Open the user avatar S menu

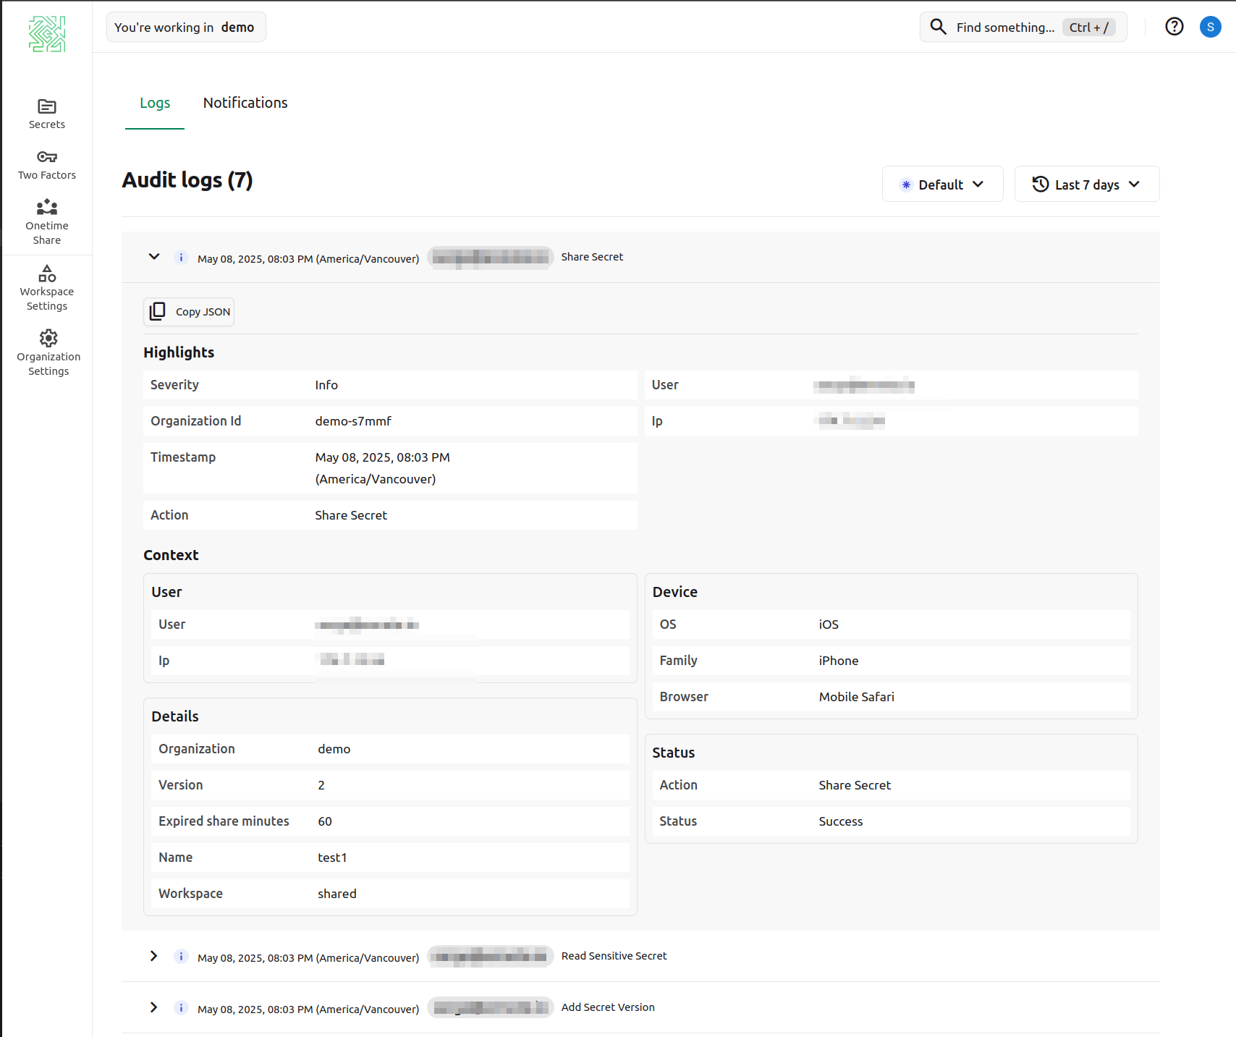click(x=1211, y=27)
